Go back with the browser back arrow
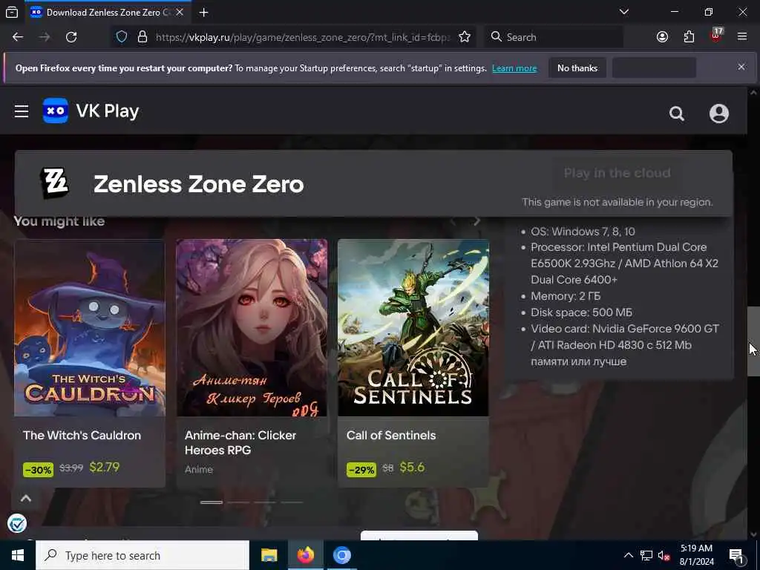 [18, 37]
